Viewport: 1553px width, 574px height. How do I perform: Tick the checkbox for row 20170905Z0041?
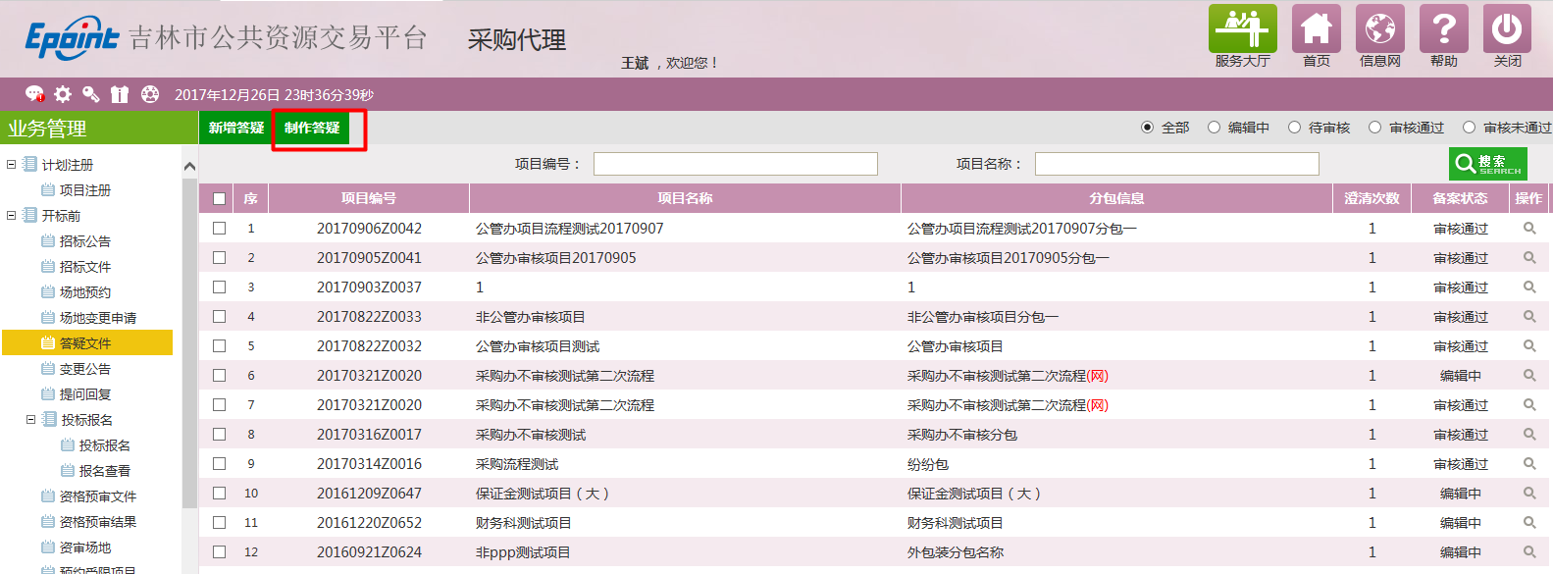(219, 258)
